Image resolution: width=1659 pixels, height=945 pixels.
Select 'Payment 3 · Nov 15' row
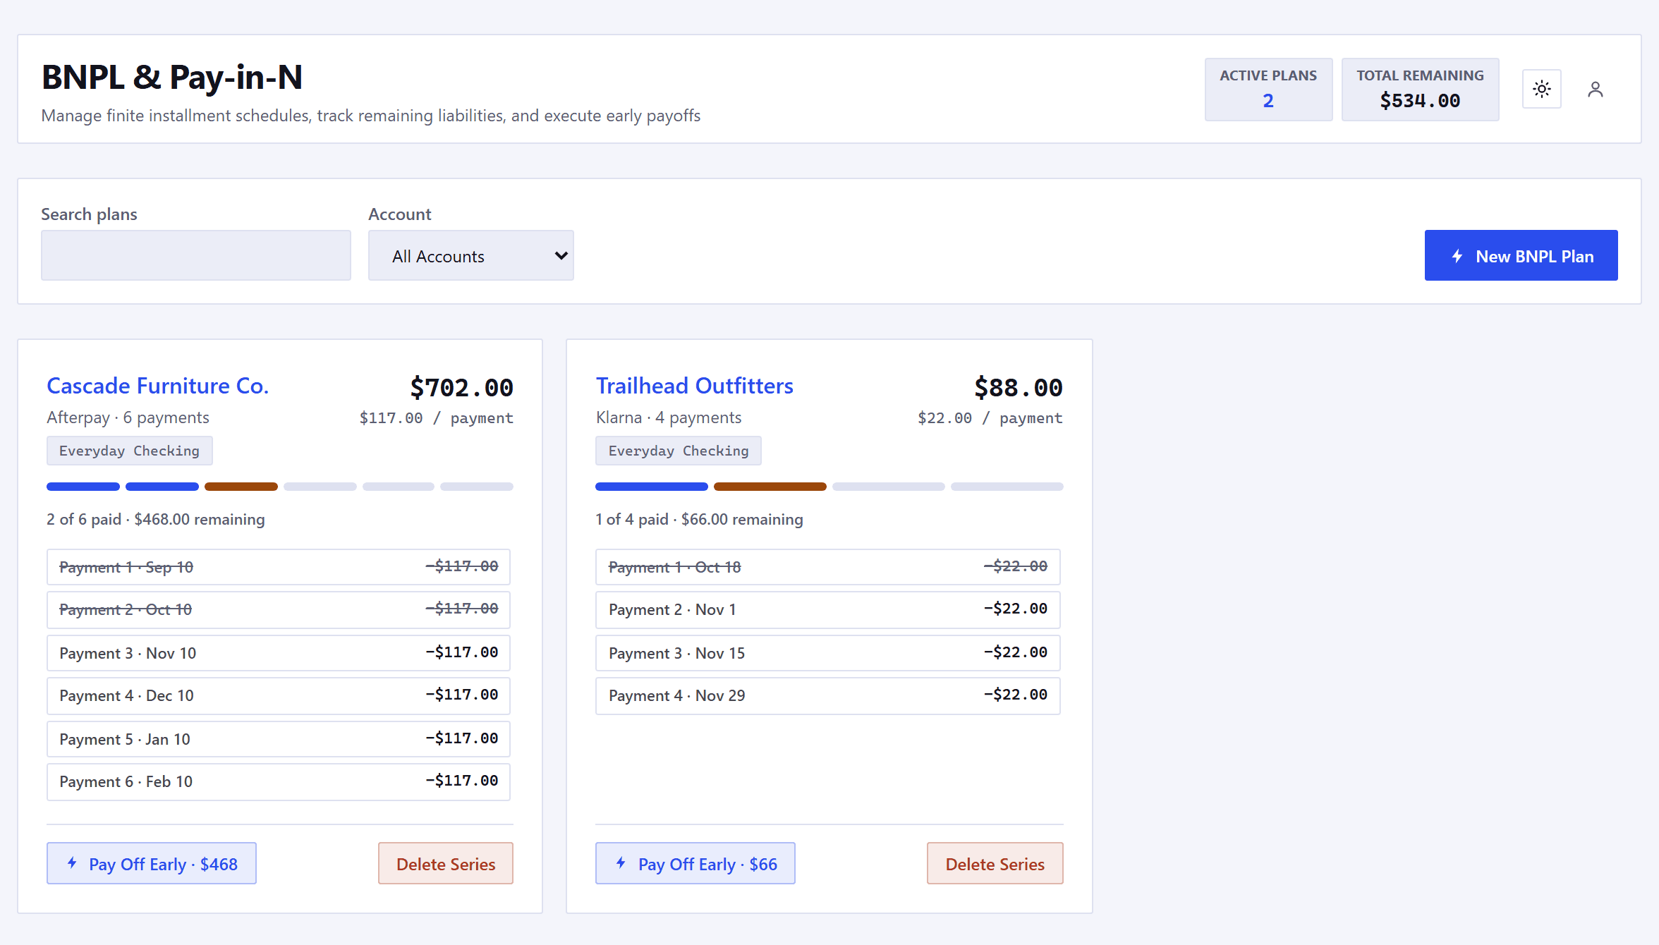point(828,653)
